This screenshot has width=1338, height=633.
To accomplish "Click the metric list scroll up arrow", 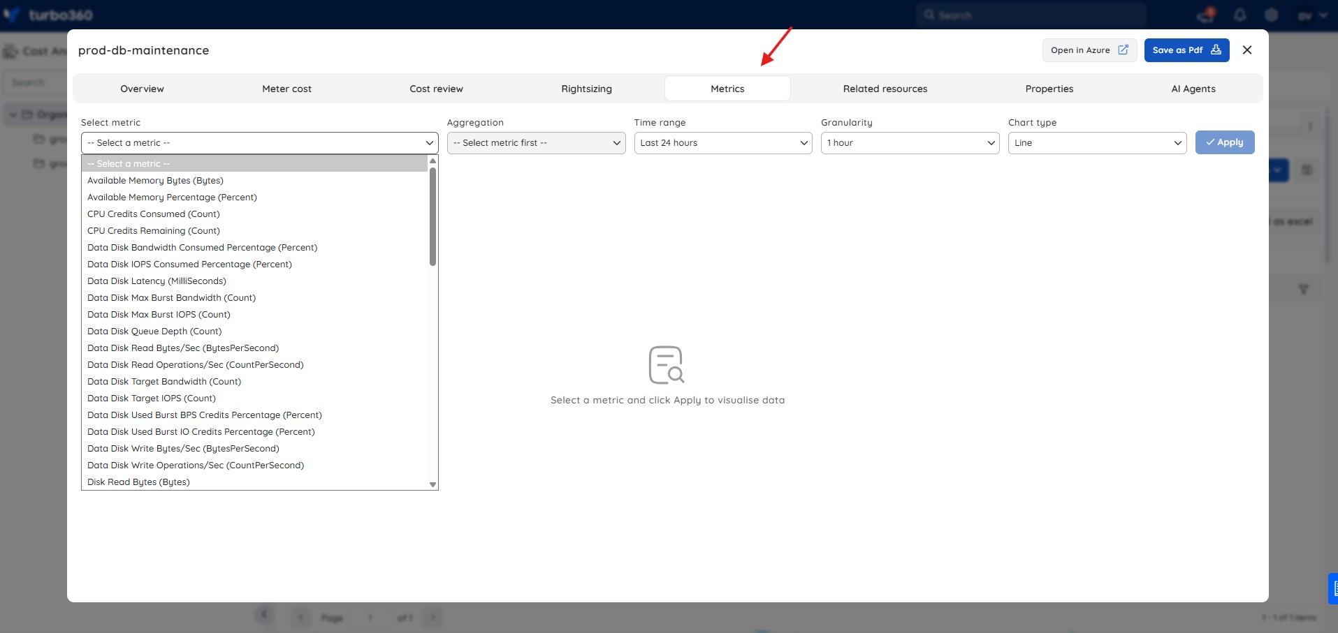I will pos(432,161).
